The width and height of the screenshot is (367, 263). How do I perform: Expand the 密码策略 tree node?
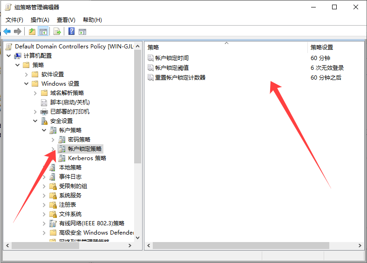(x=53, y=140)
